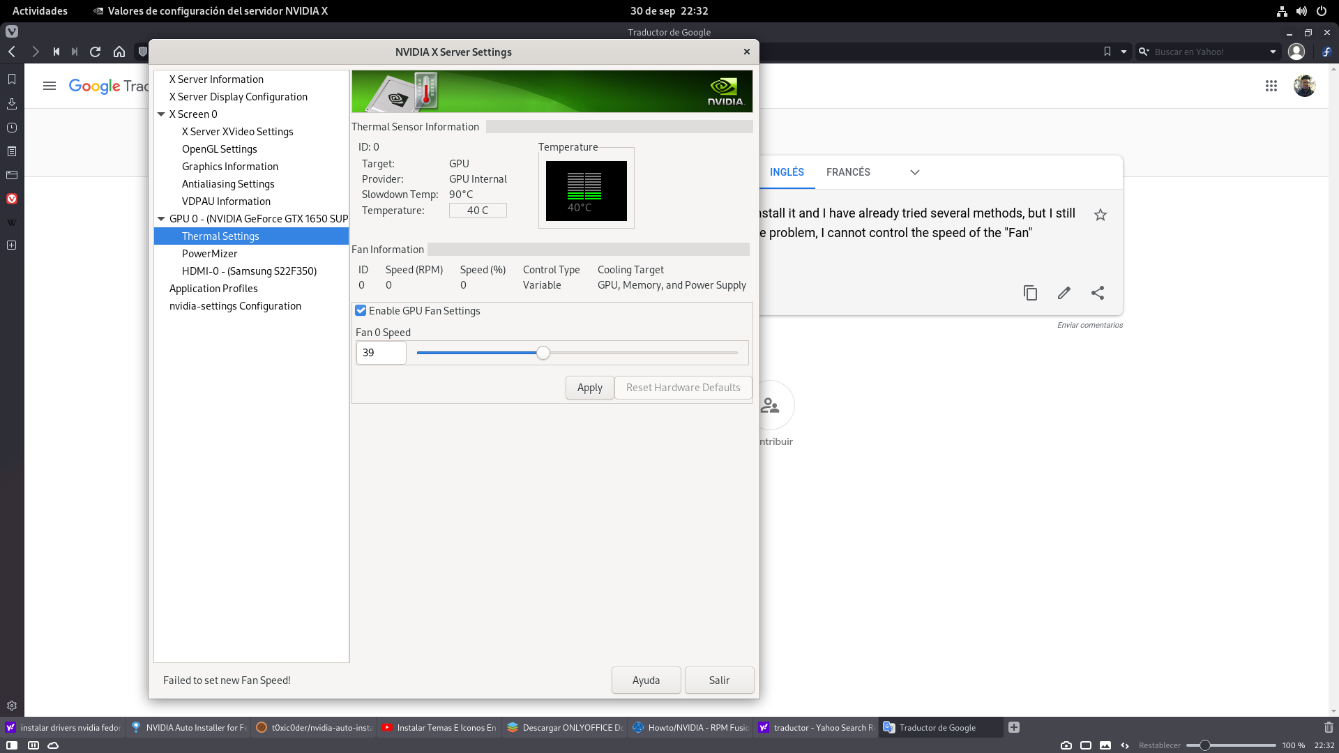Open Actividades overview
Screen dimensions: 1339x753
pyautogui.click(x=40, y=10)
